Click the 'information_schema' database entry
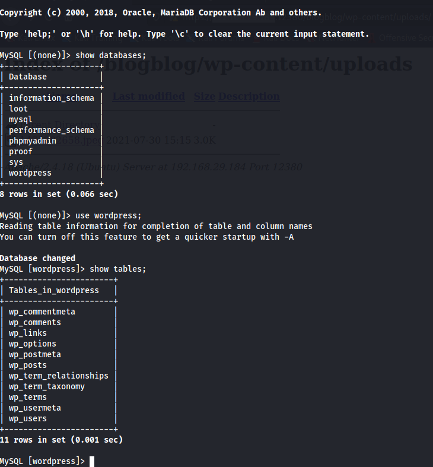Image resolution: width=433 pixels, height=467 pixels. point(52,98)
